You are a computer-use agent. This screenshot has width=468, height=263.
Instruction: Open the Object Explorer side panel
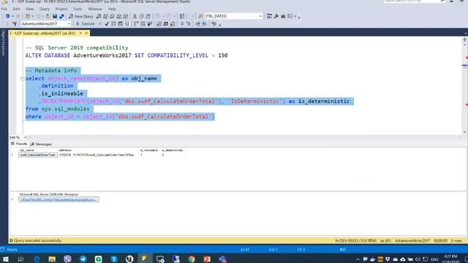4,42
